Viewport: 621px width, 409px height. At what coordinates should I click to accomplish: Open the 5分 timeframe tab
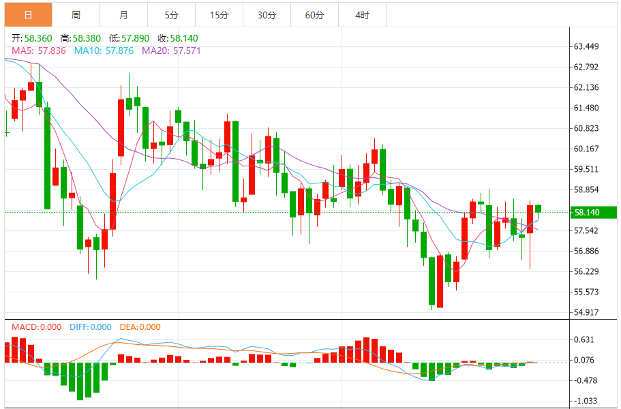172,15
